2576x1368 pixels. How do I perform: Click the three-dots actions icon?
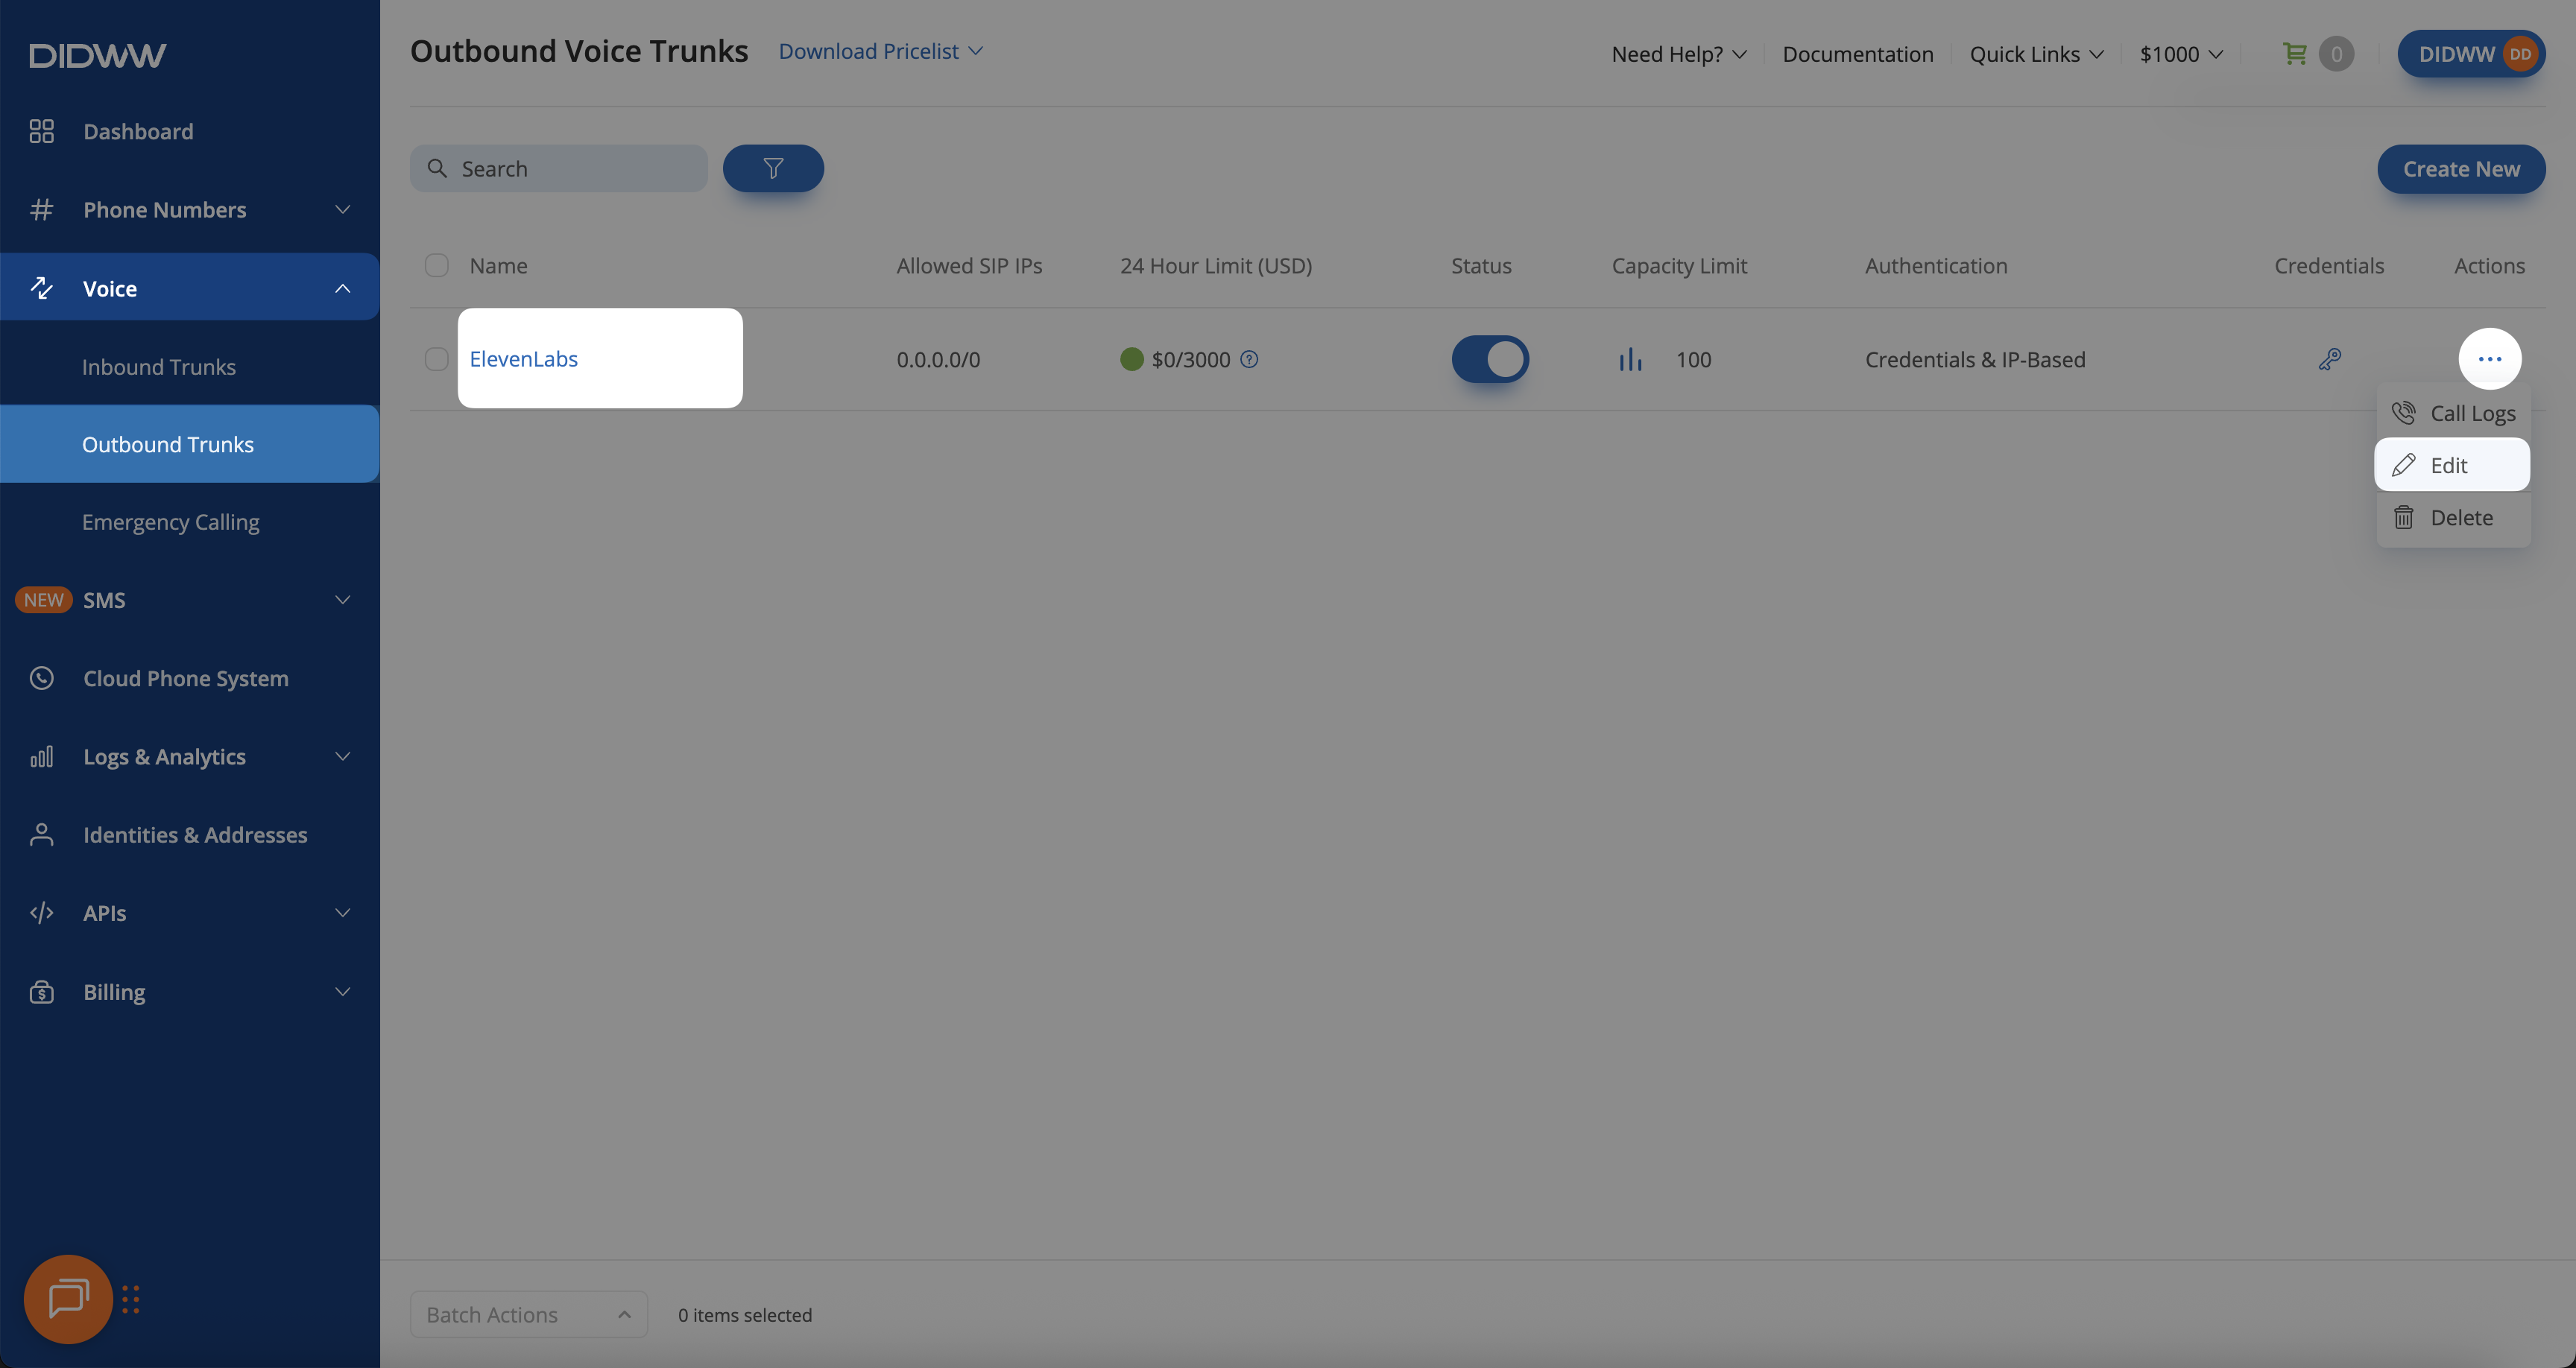tap(2489, 359)
